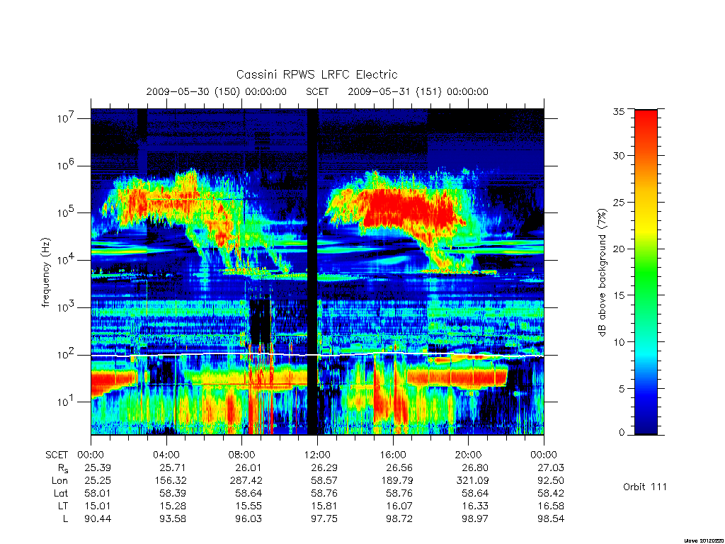Select the Rs value 26.01
The width and height of the screenshot is (725, 544).
[249, 467]
